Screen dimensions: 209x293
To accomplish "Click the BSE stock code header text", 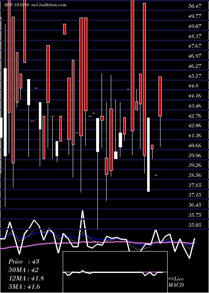I will 16,5.
